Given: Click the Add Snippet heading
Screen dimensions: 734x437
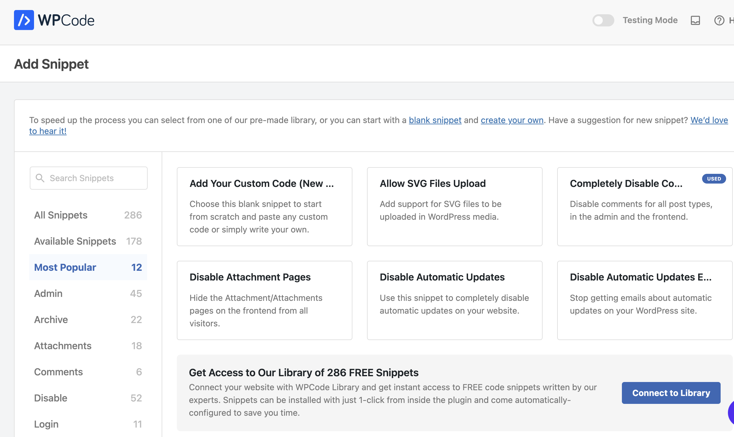Looking at the screenshot, I should (x=51, y=64).
